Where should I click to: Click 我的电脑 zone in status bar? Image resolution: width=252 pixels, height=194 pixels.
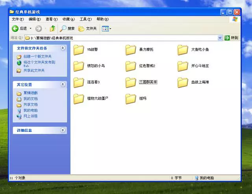click(204, 178)
